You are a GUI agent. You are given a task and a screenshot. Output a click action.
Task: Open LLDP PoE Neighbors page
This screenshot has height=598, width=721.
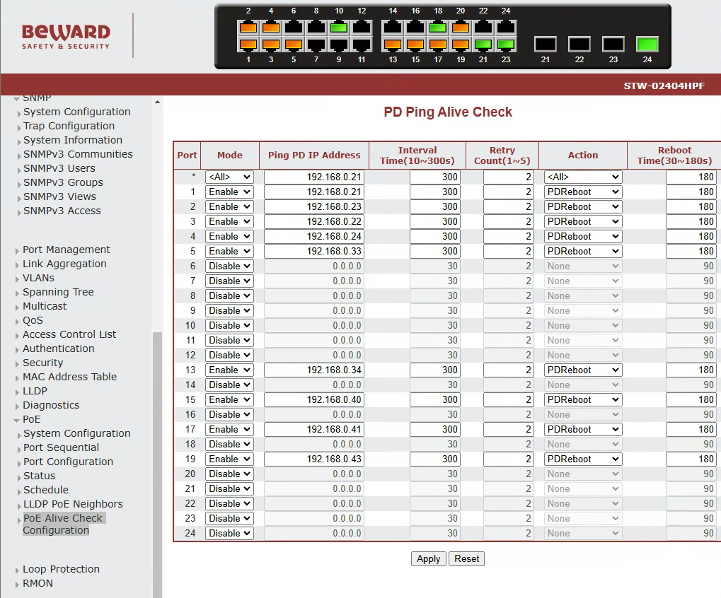click(73, 504)
